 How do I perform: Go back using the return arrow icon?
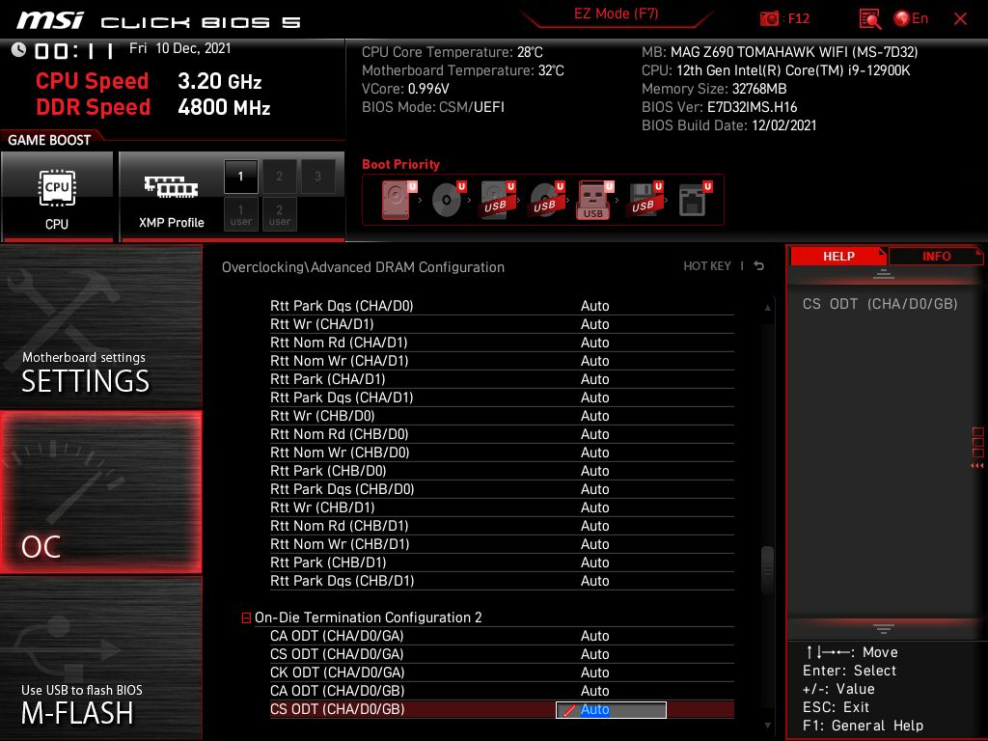coord(759,266)
